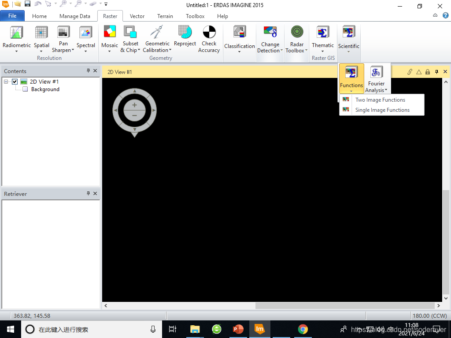This screenshot has height=338, width=451.
Task: Switch to the Manage Data tab
Action: (75, 16)
